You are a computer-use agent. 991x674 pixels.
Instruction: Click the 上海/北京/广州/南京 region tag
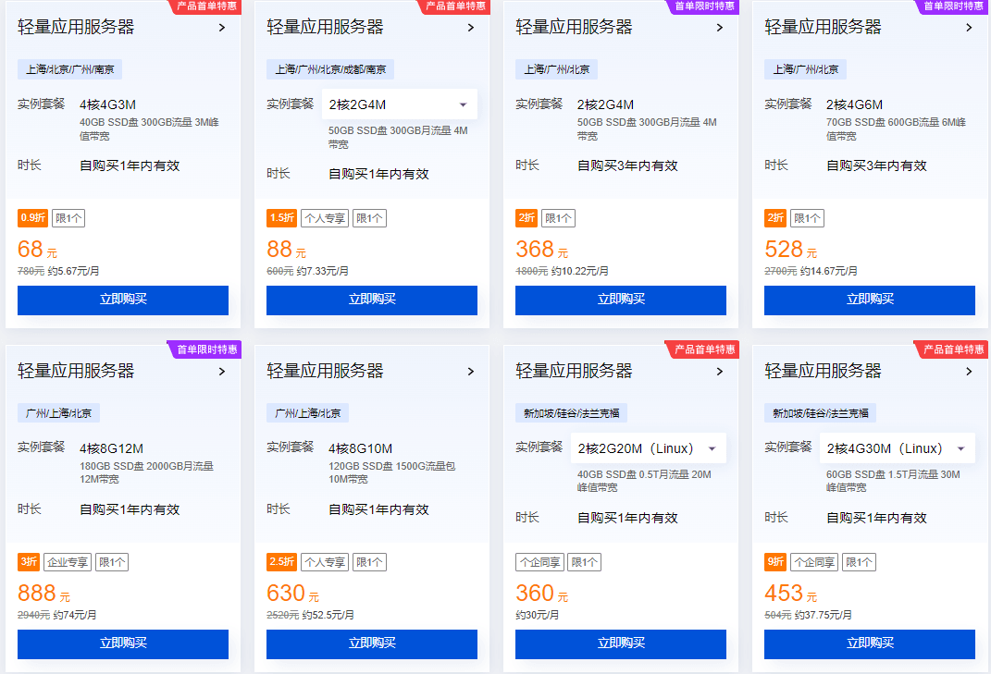[x=70, y=69]
